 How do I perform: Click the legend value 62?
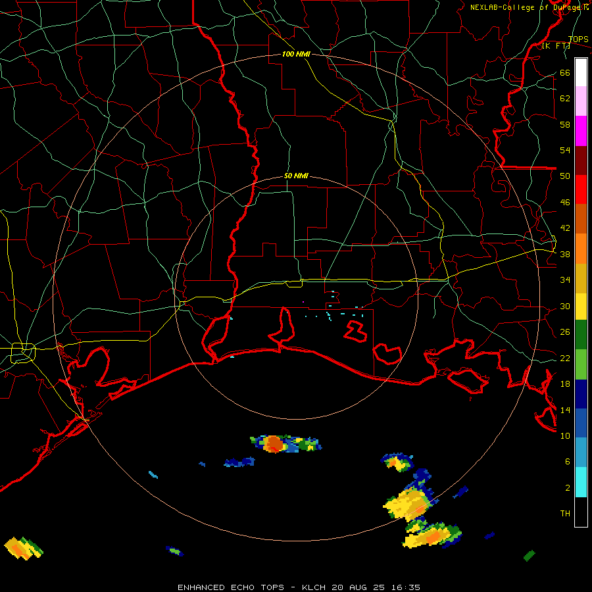click(565, 99)
